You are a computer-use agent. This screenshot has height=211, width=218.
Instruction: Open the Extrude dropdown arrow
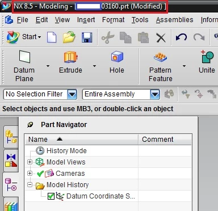[94, 66]
